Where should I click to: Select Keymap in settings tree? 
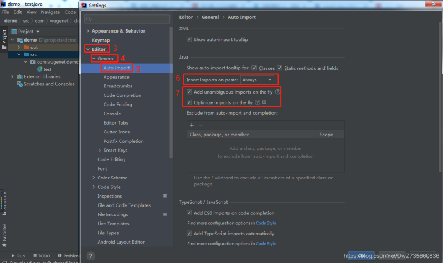click(101, 40)
